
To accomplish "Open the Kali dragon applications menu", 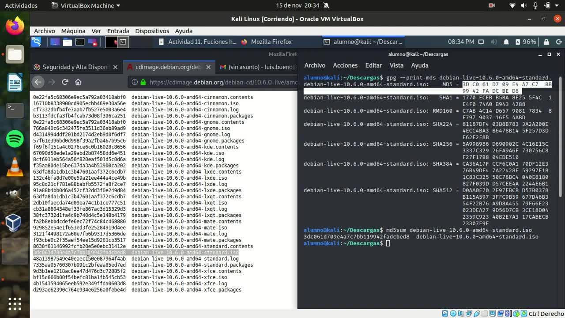I will (36, 42).
